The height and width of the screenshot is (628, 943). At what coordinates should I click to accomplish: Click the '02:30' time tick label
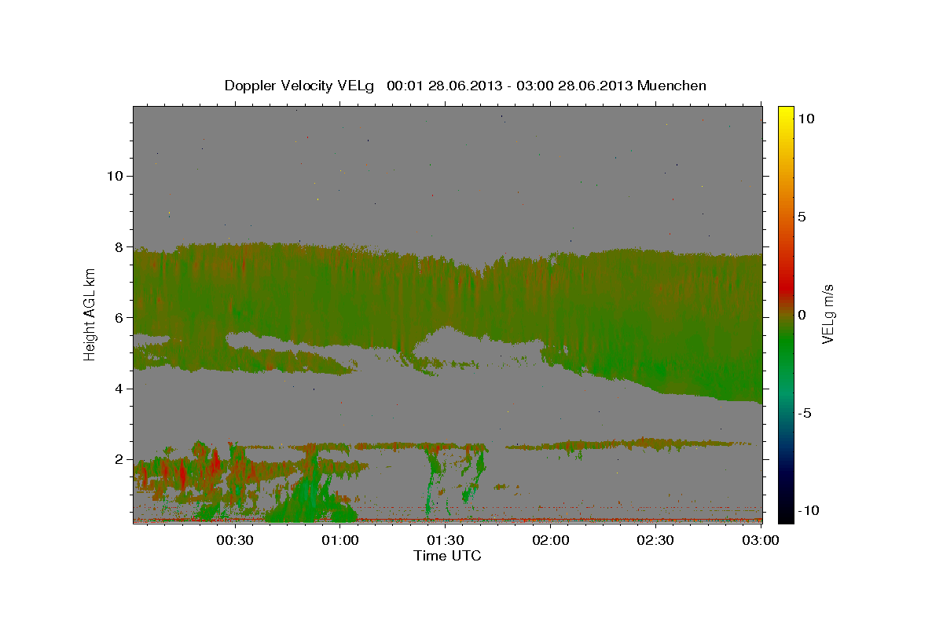point(656,541)
